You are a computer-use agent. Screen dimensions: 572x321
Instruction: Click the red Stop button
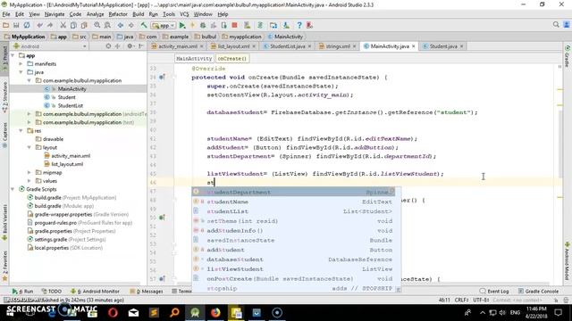[x=234, y=25]
